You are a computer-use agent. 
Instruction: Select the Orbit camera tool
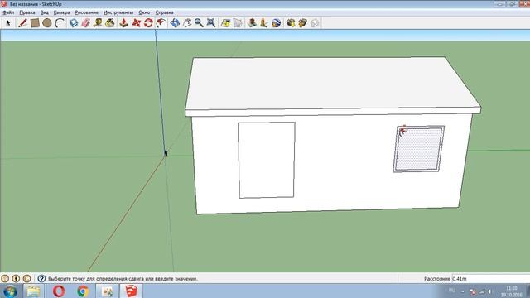[x=175, y=23]
